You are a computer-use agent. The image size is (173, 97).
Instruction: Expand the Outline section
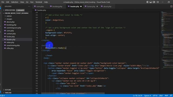tap(8, 90)
